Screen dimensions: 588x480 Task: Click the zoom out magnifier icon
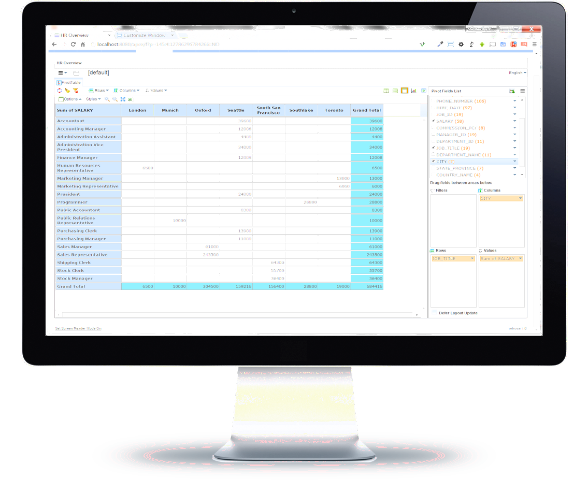[x=115, y=99]
